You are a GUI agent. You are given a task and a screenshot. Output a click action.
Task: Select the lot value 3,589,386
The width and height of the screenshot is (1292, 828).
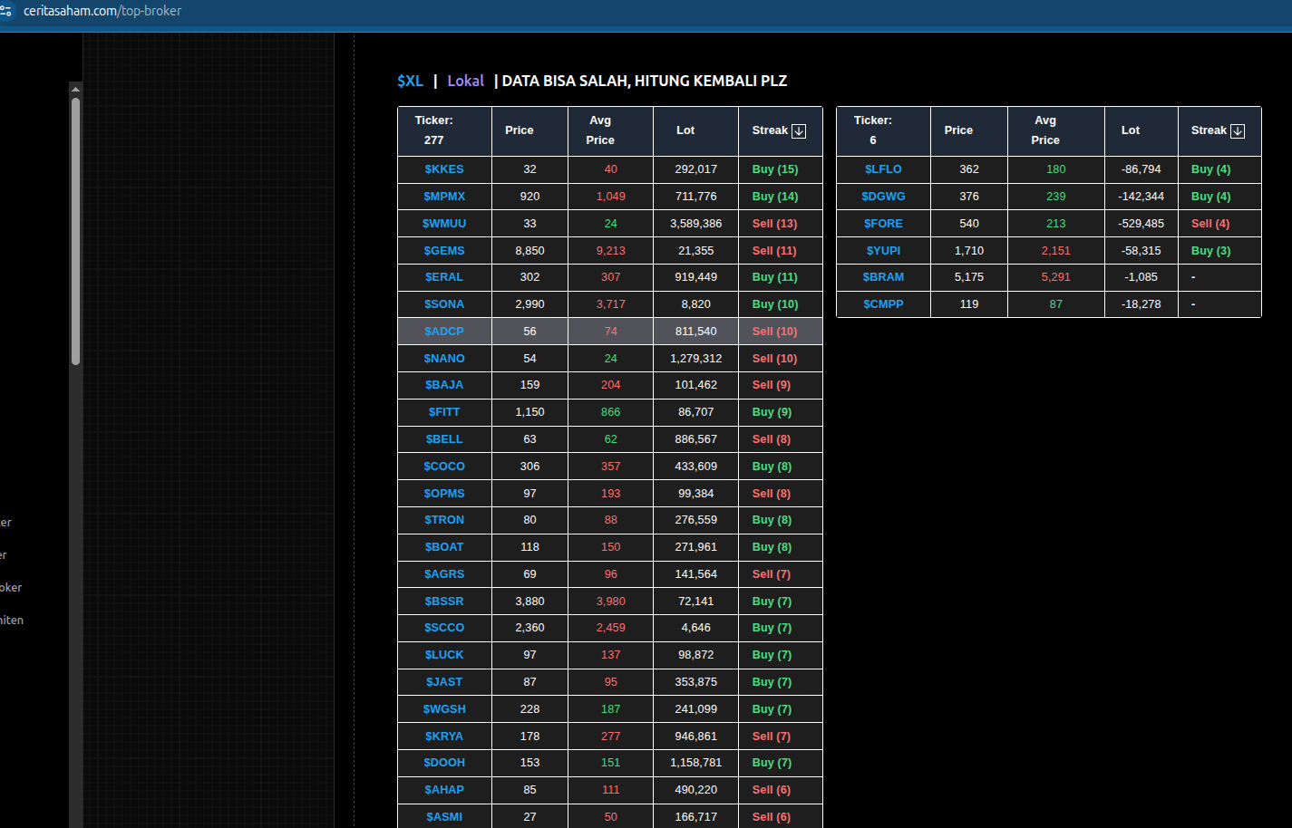[696, 224]
